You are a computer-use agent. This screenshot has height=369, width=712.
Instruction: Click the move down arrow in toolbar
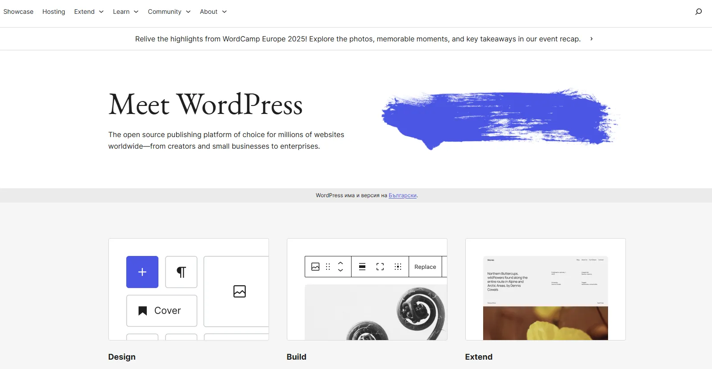pos(340,270)
